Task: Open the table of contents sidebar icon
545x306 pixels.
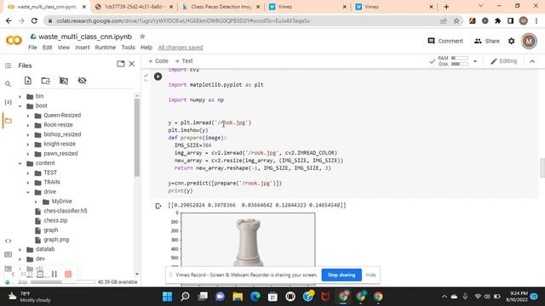Action: pos(8,65)
